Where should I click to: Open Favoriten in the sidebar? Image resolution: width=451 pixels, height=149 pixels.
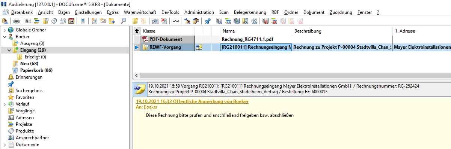click(25, 97)
